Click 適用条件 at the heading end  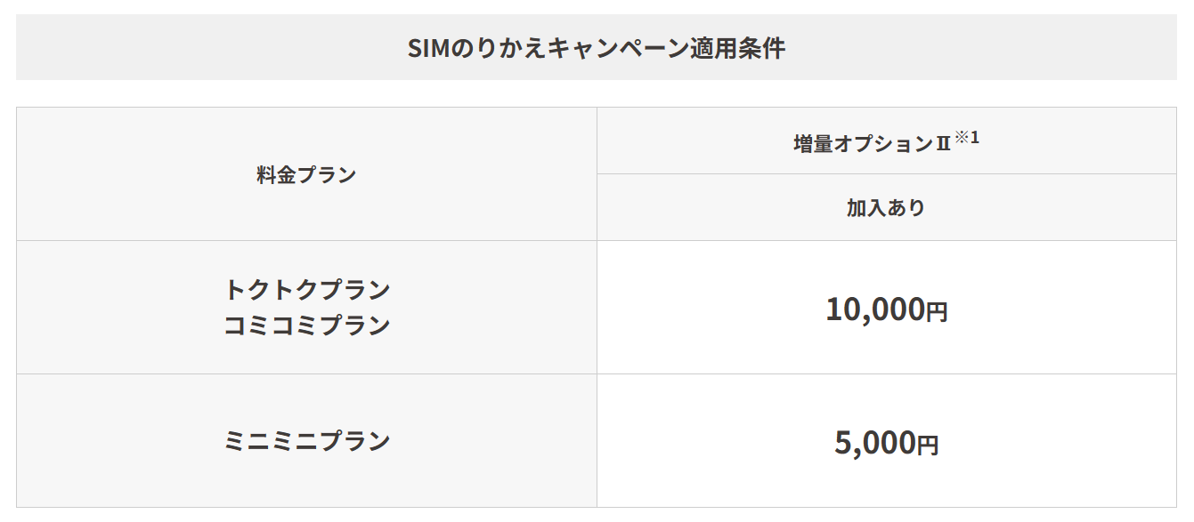738,48
